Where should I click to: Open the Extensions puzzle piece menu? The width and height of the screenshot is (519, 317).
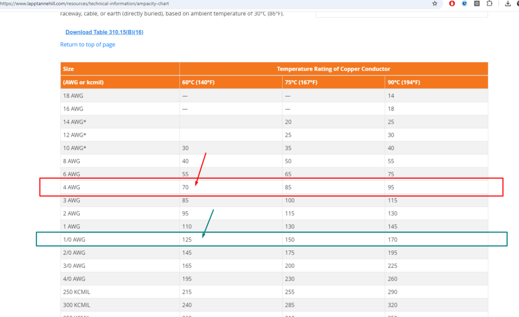[489, 4]
